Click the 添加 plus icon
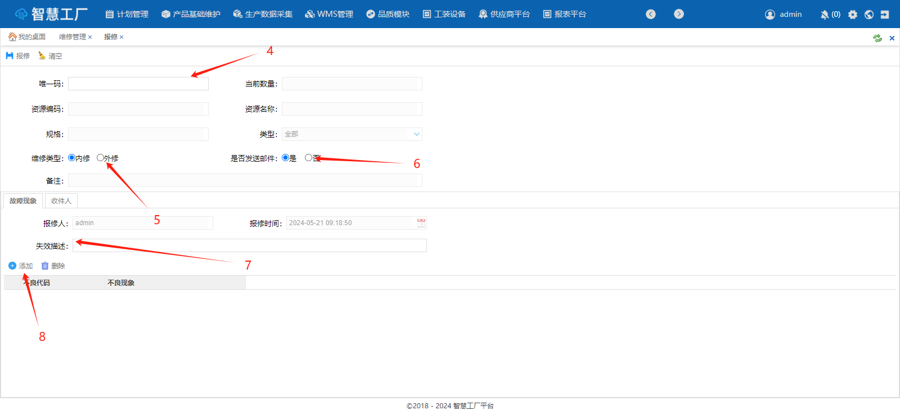This screenshot has width=900, height=415. click(x=12, y=266)
